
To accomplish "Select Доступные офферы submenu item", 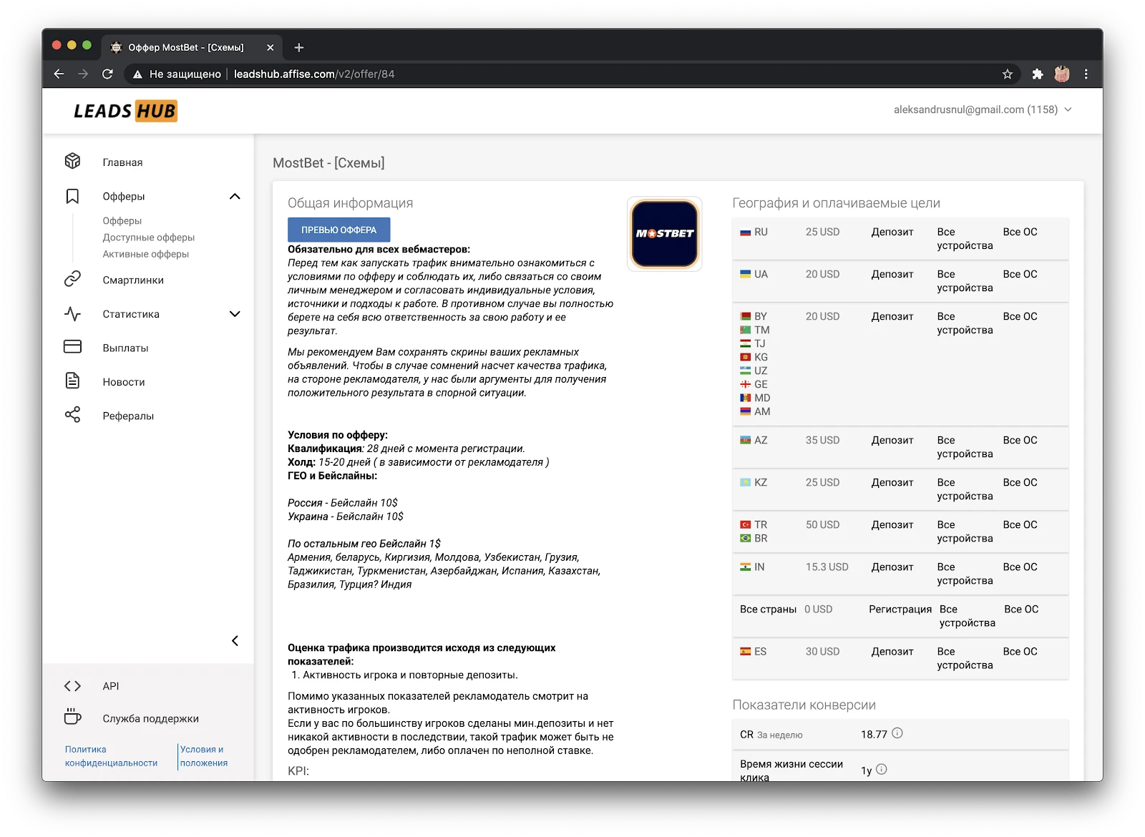I will coord(148,238).
